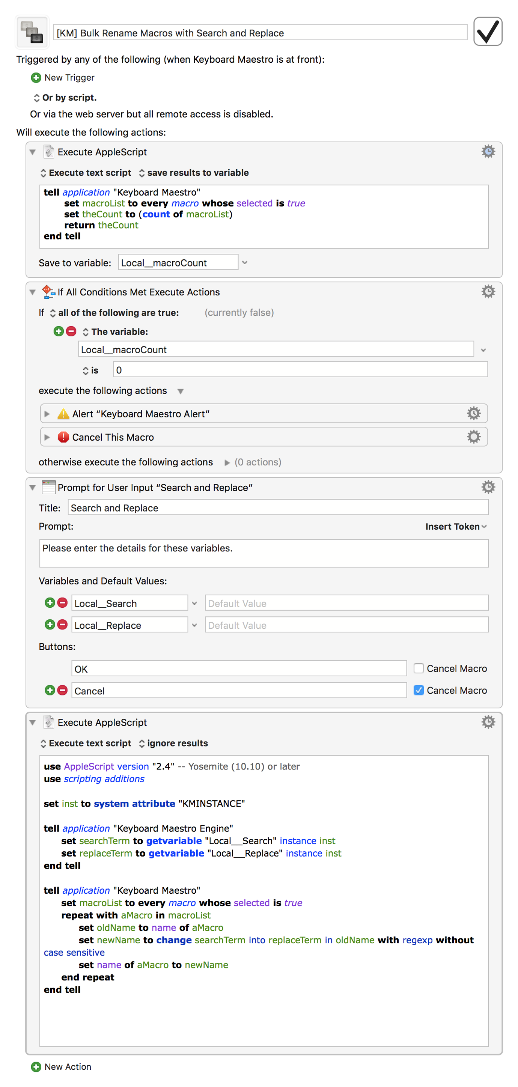Add a condition with the green plus
Screen dimensions: 518x1087
59,331
